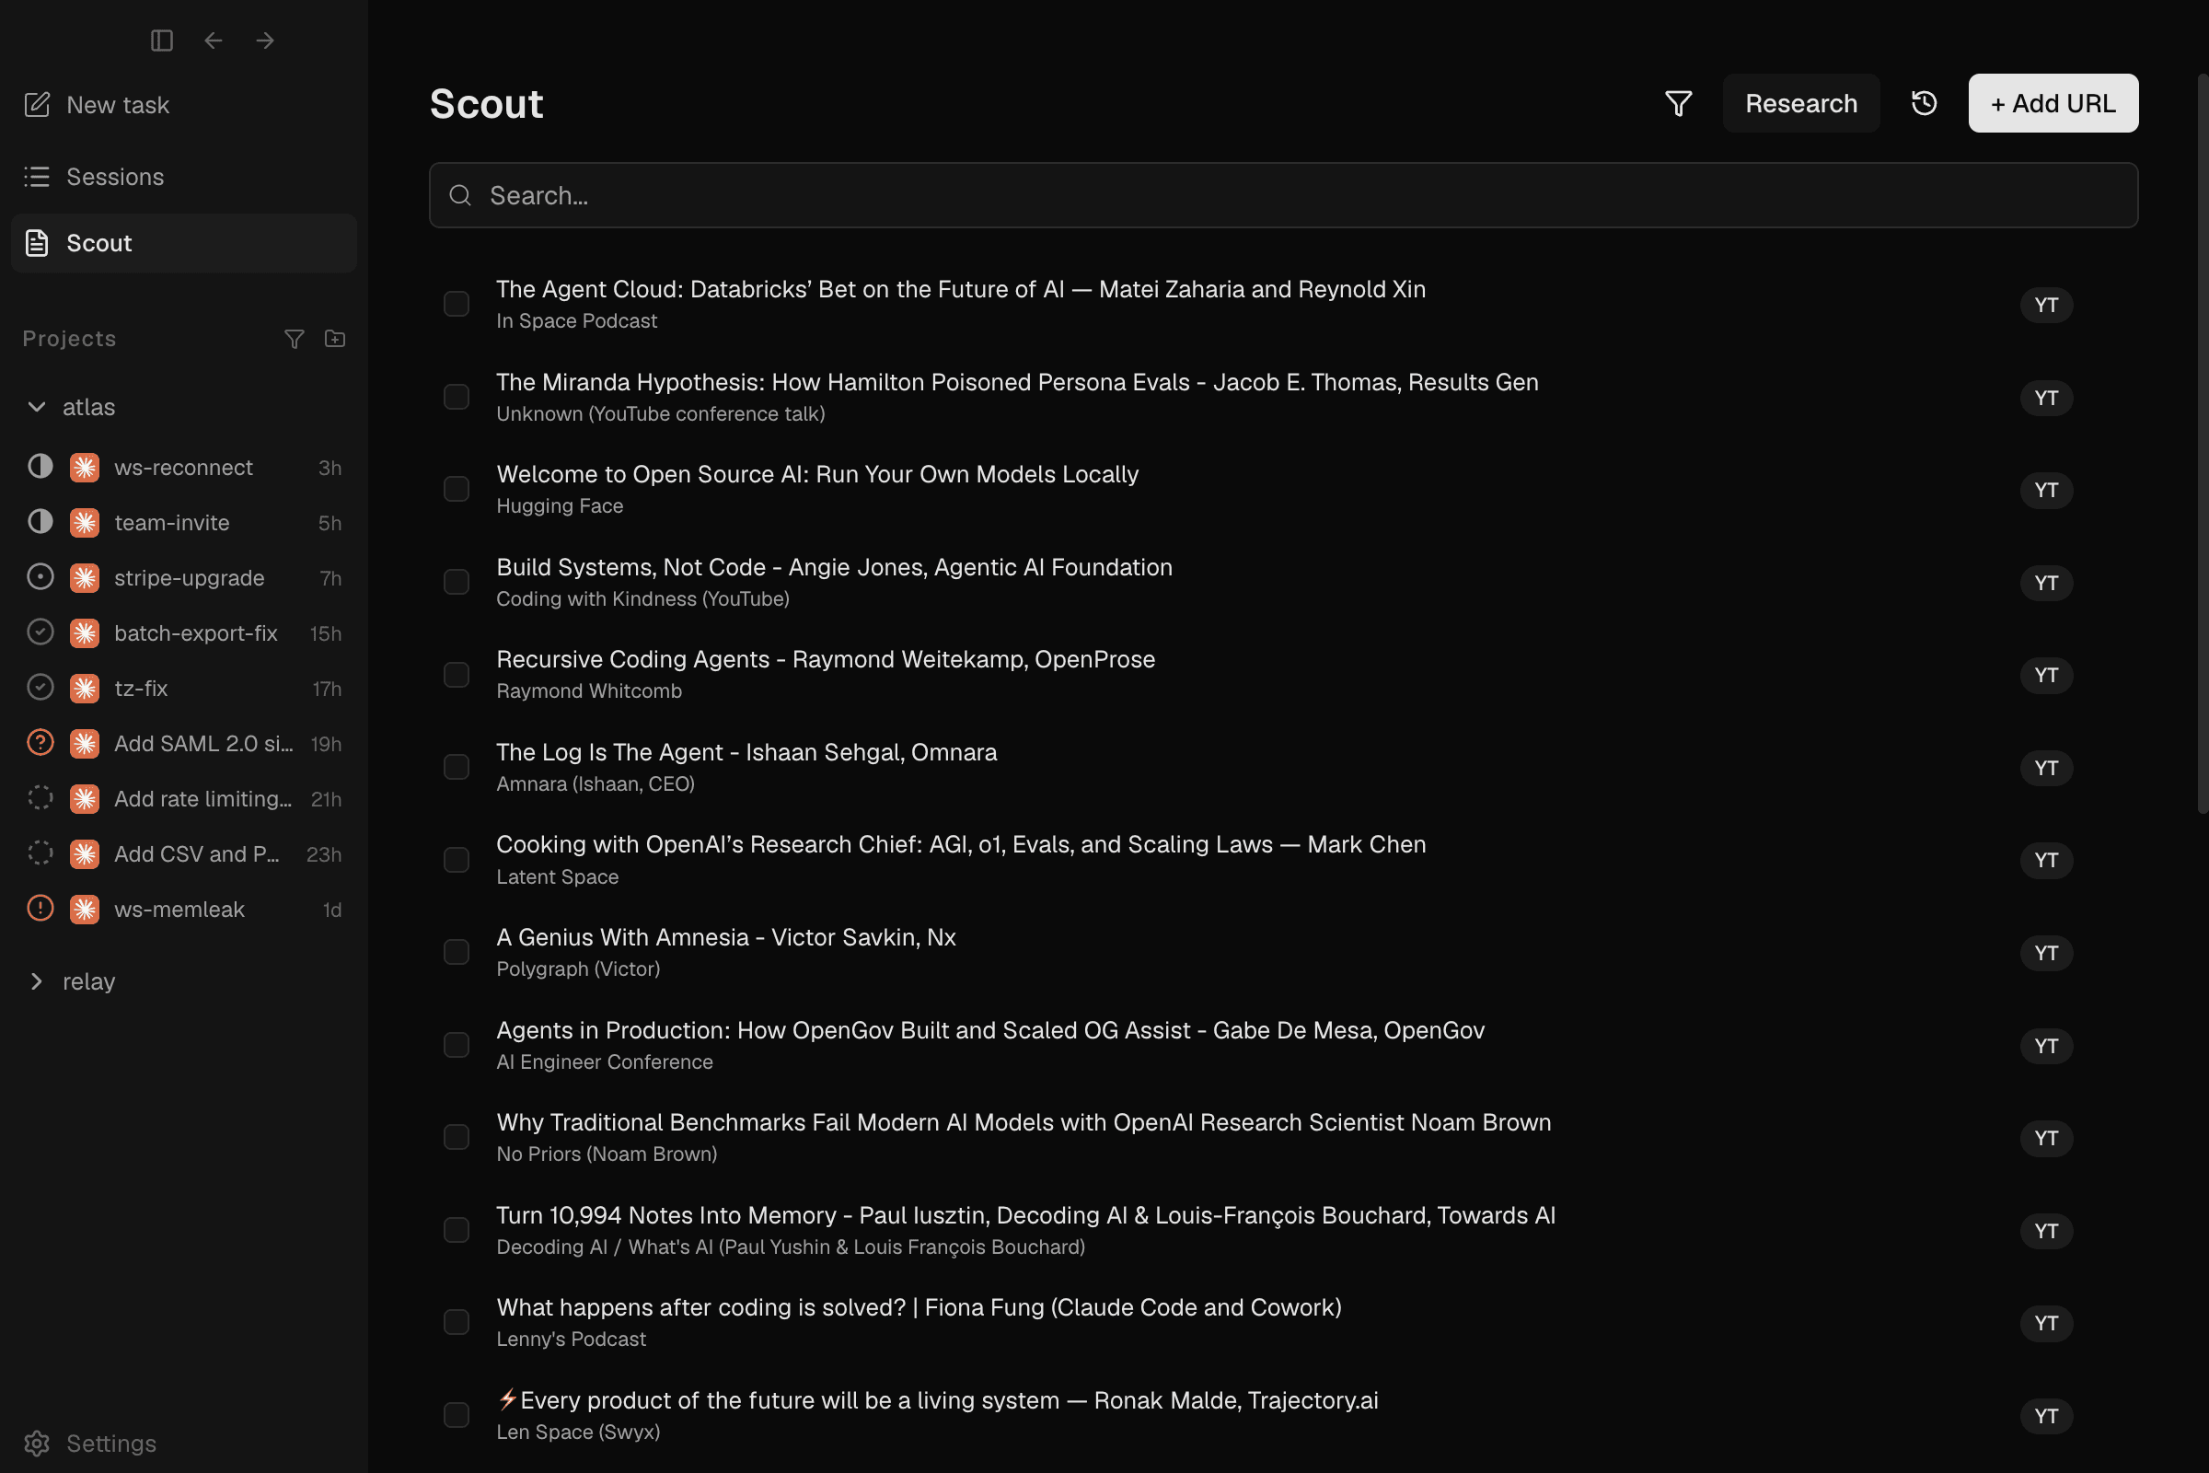Click the ws-reconnect half-circle status icon
This screenshot has height=1473, width=2209.
click(40, 467)
